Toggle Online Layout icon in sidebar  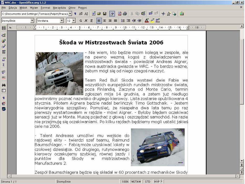4,109
